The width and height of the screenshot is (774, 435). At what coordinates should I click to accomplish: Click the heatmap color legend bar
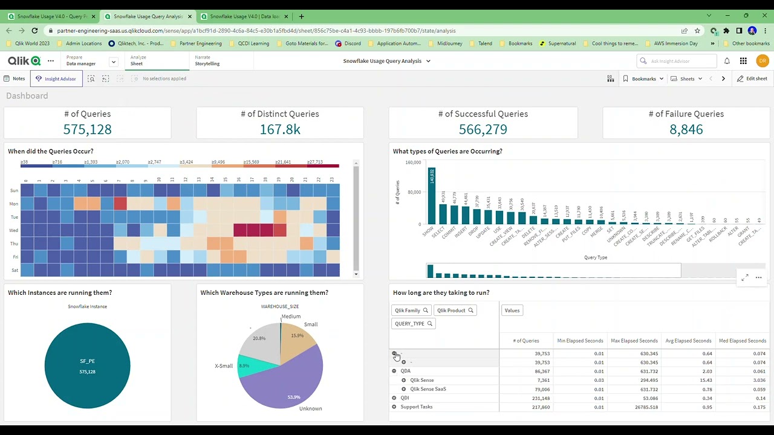(180, 166)
